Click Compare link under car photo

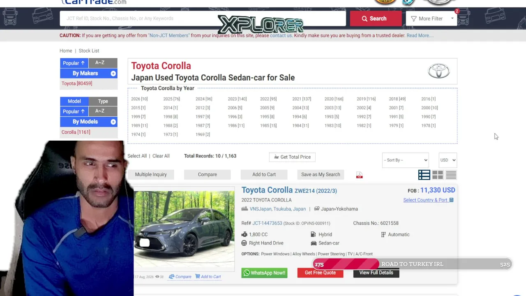pos(180,277)
